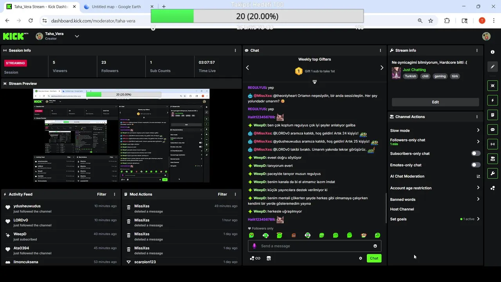Select the pencil edit icon in the right sidebar
Viewport: 501px width, 282px height.
[492, 67]
